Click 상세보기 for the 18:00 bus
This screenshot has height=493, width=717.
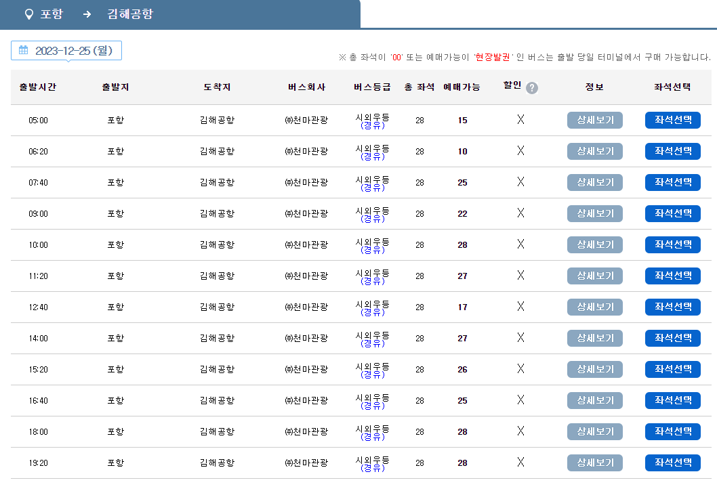pyautogui.click(x=595, y=432)
